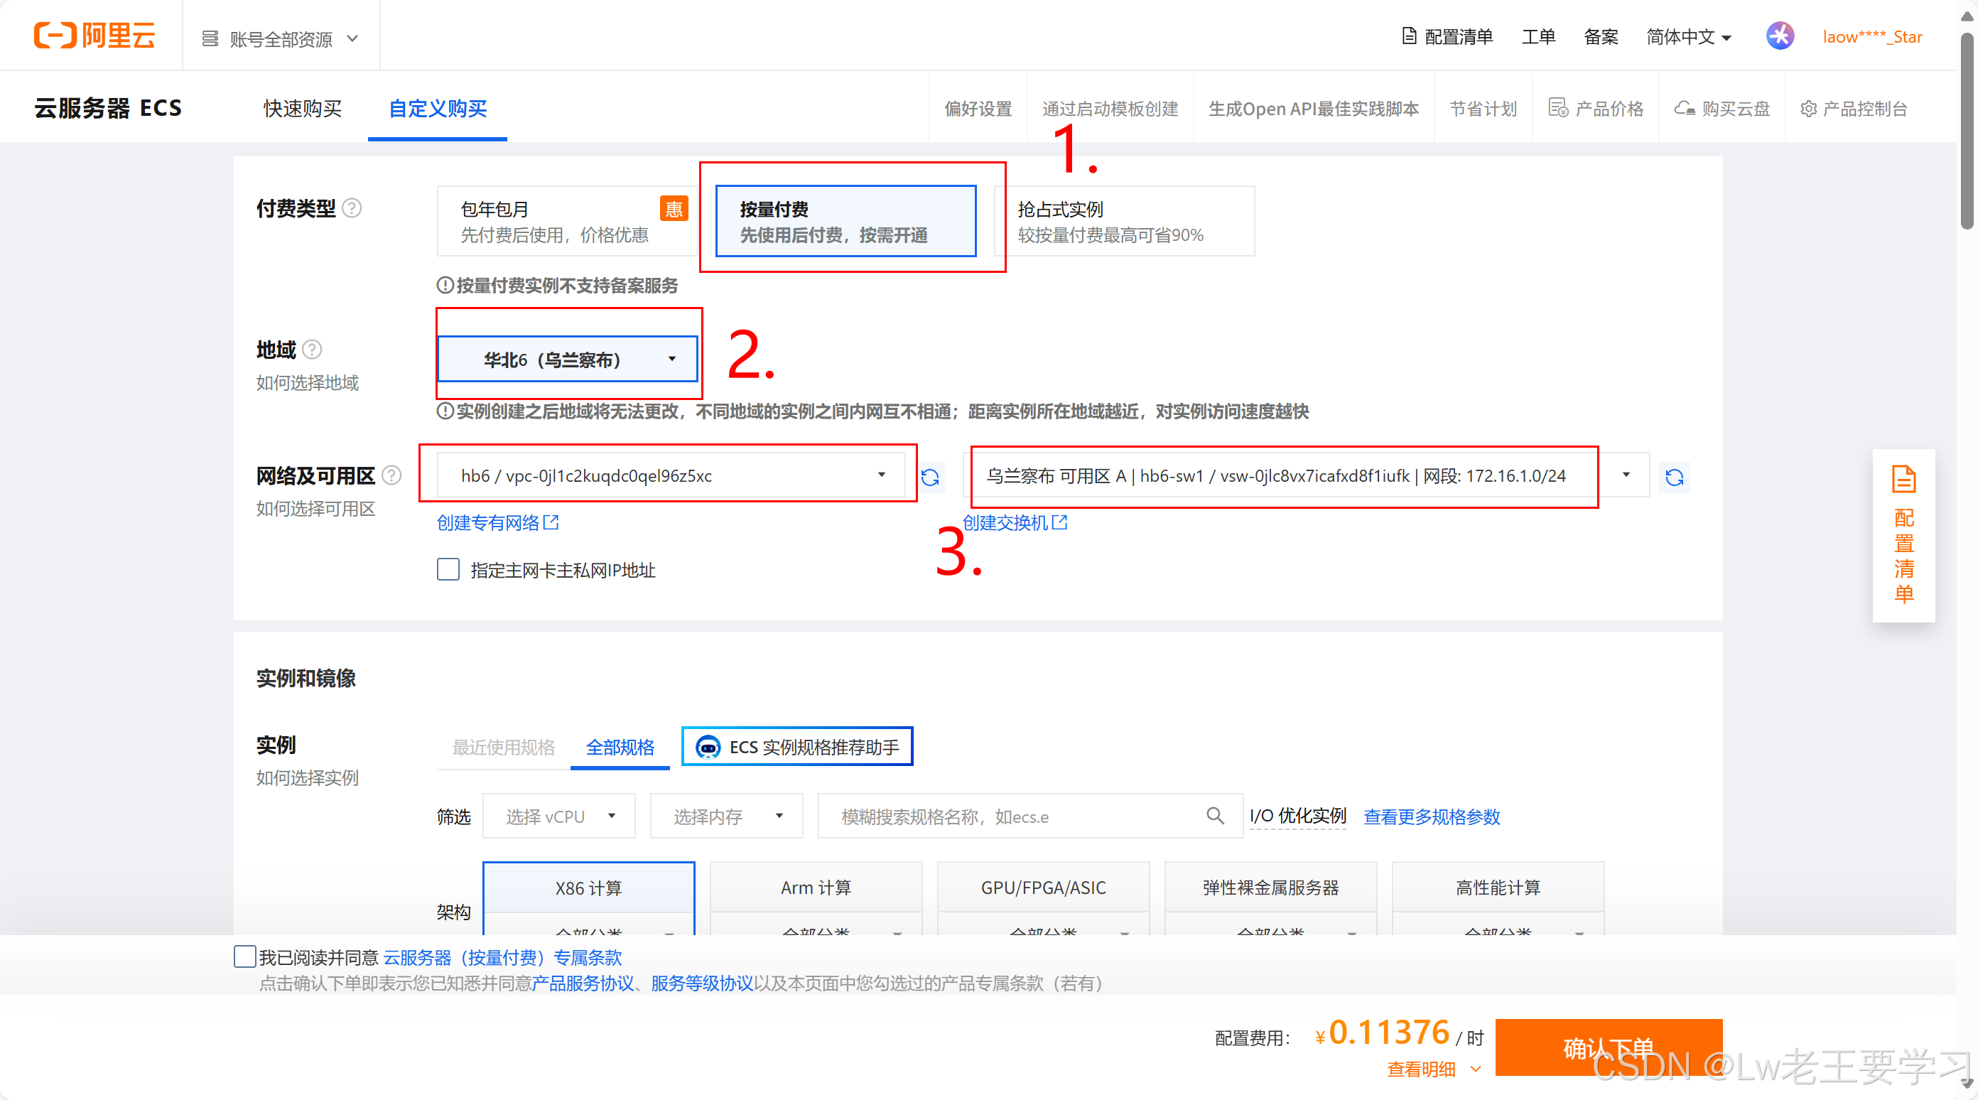Open 生成Open API最佳实践脚本
Image resolution: width=1978 pixels, height=1100 pixels.
point(1313,108)
